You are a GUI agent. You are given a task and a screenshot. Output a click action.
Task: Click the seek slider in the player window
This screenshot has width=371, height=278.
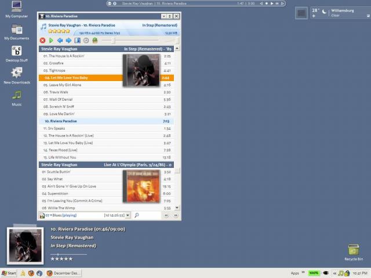[130, 41]
